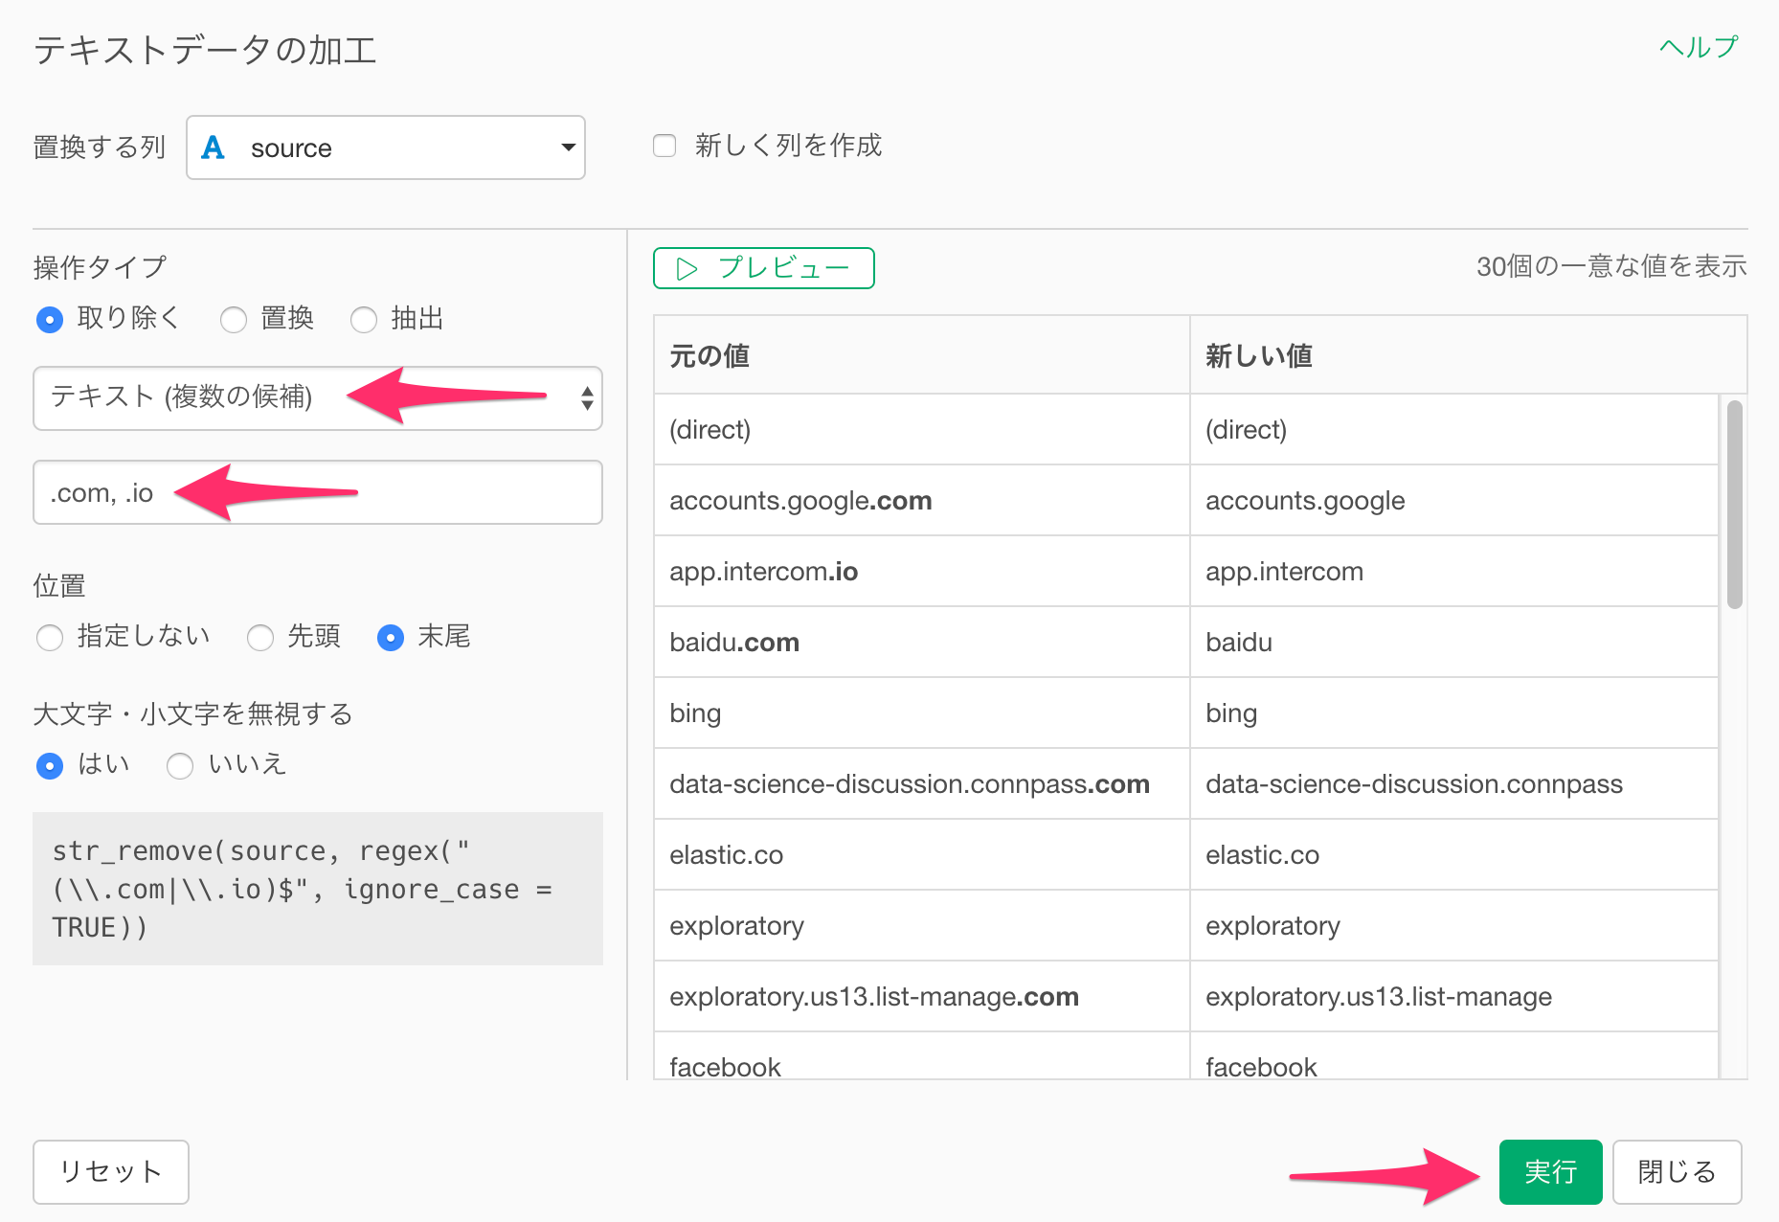Click the リセット button
Viewport: 1779px width, 1222px height.
tap(111, 1171)
